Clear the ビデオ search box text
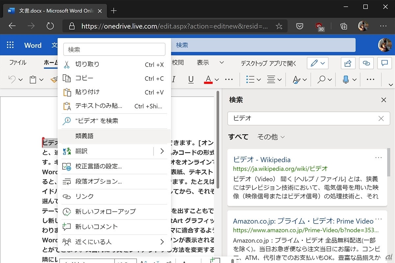Screen dimensions: 395x263 tap(381, 119)
